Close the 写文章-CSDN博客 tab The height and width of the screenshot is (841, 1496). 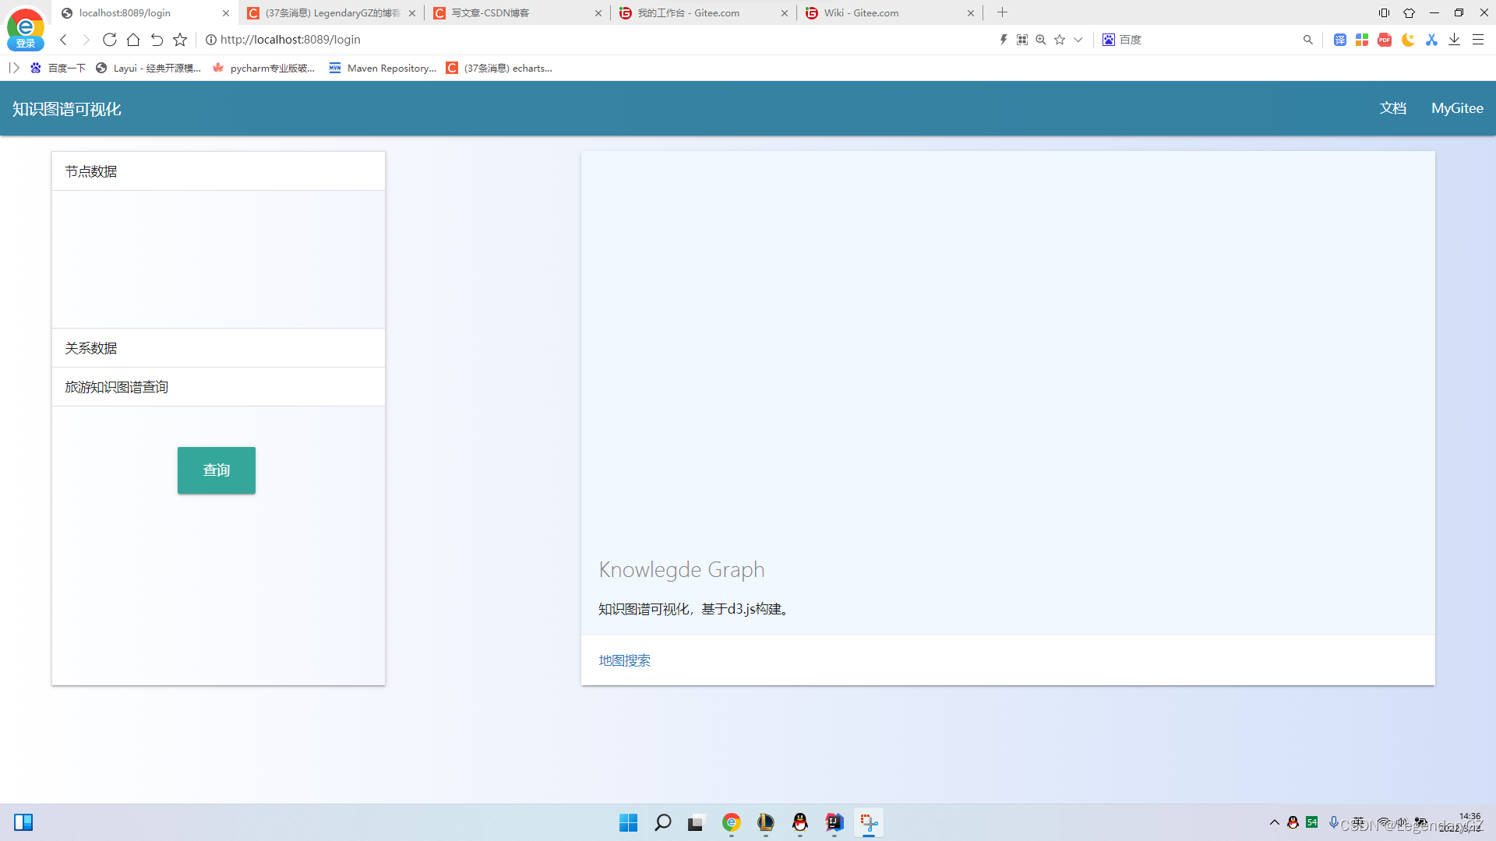click(x=598, y=13)
